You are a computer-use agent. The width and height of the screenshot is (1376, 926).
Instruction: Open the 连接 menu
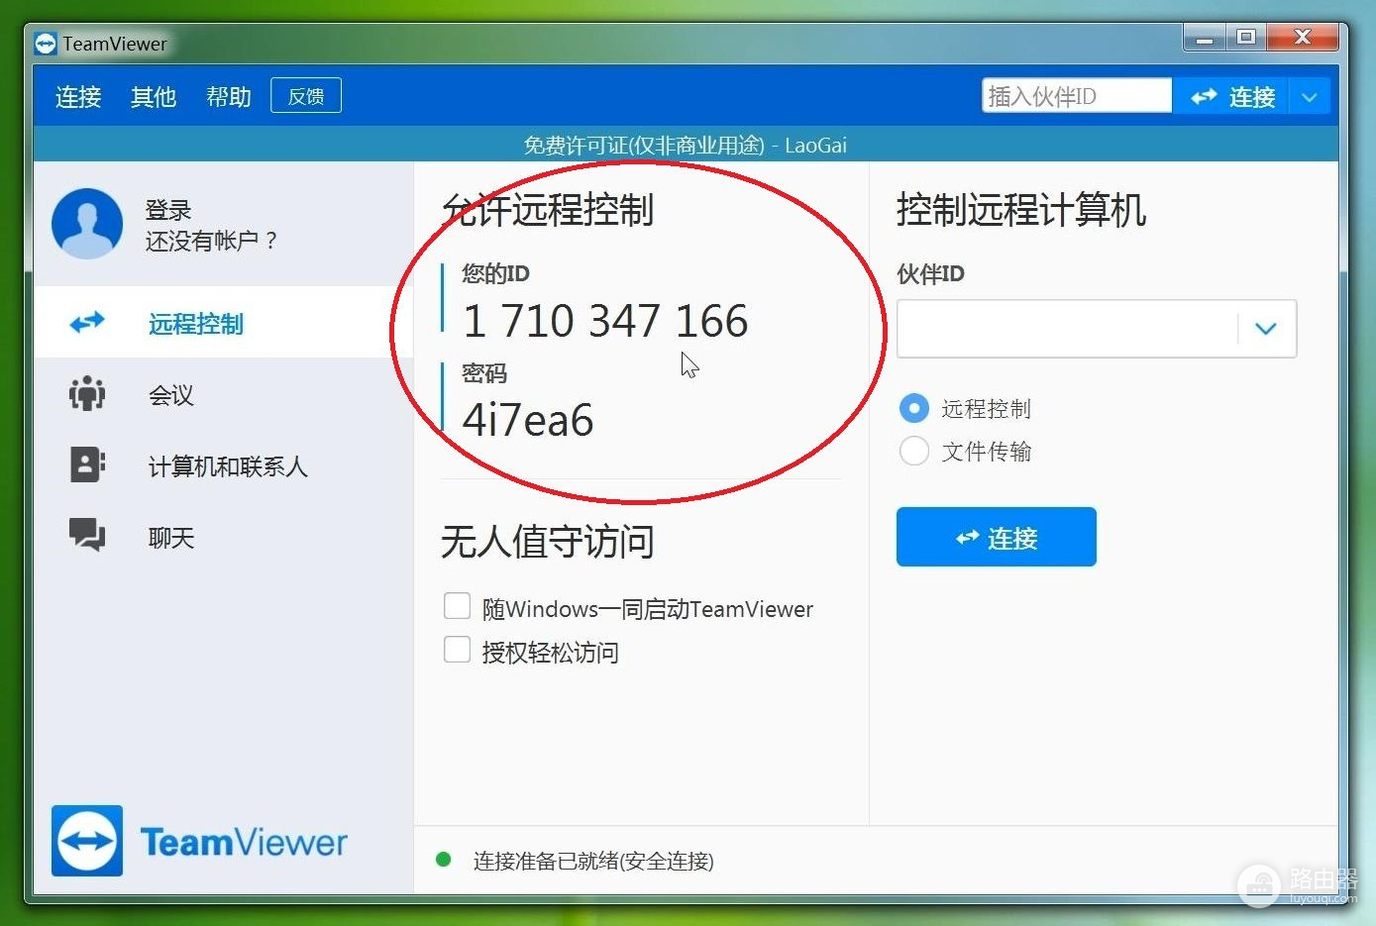[x=78, y=97]
